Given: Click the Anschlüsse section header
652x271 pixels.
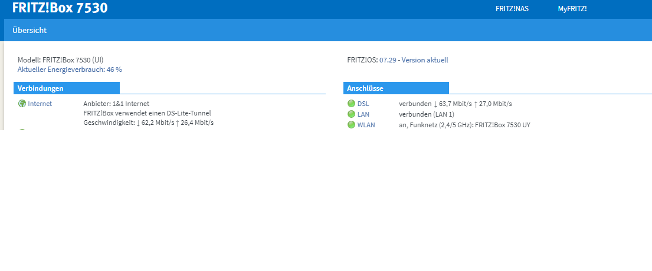Looking at the screenshot, I should click(397, 88).
